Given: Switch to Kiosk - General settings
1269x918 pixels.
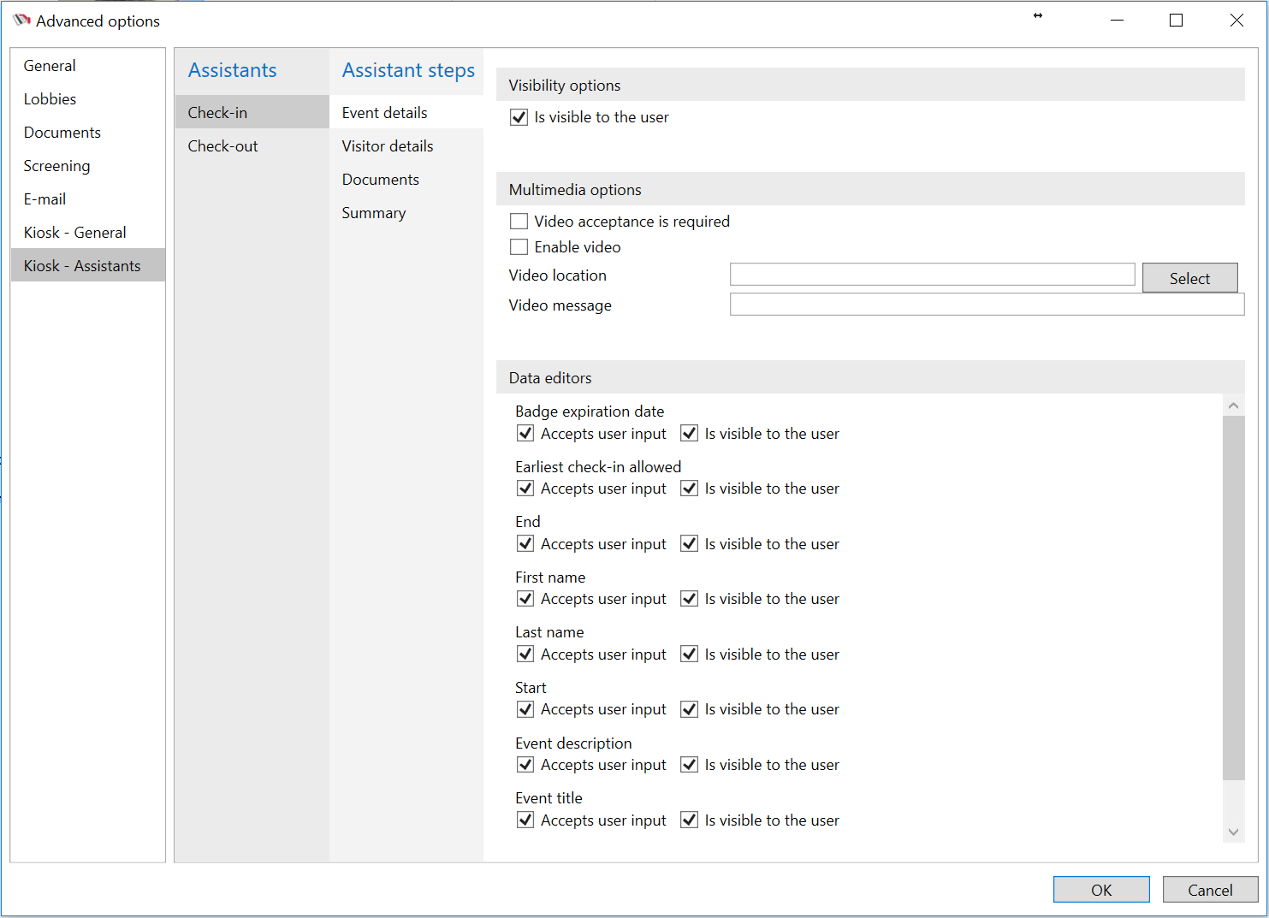Looking at the screenshot, I should pyautogui.click(x=87, y=233).
